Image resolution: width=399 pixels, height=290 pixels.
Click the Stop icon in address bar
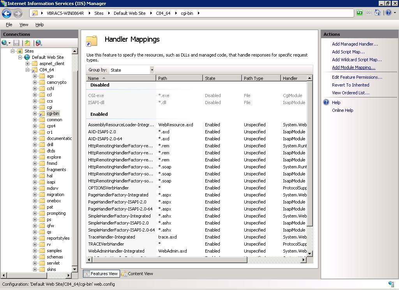click(369, 13)
